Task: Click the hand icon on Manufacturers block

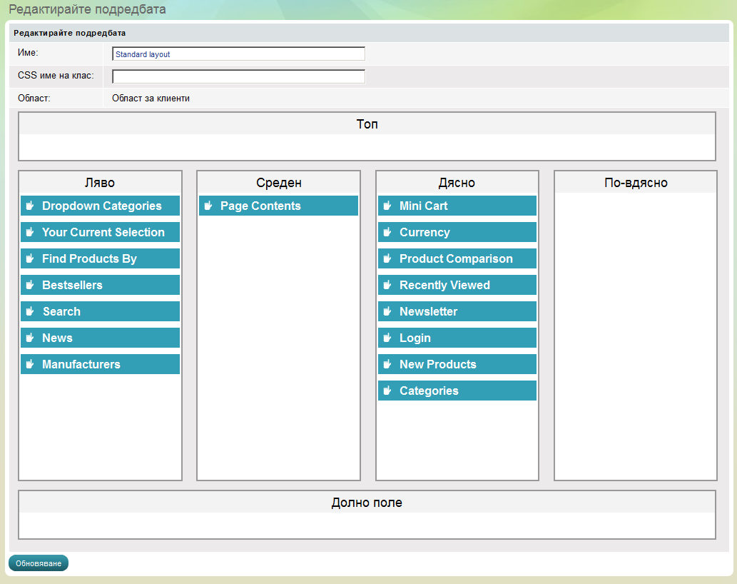Action: (x=30, y=364)
